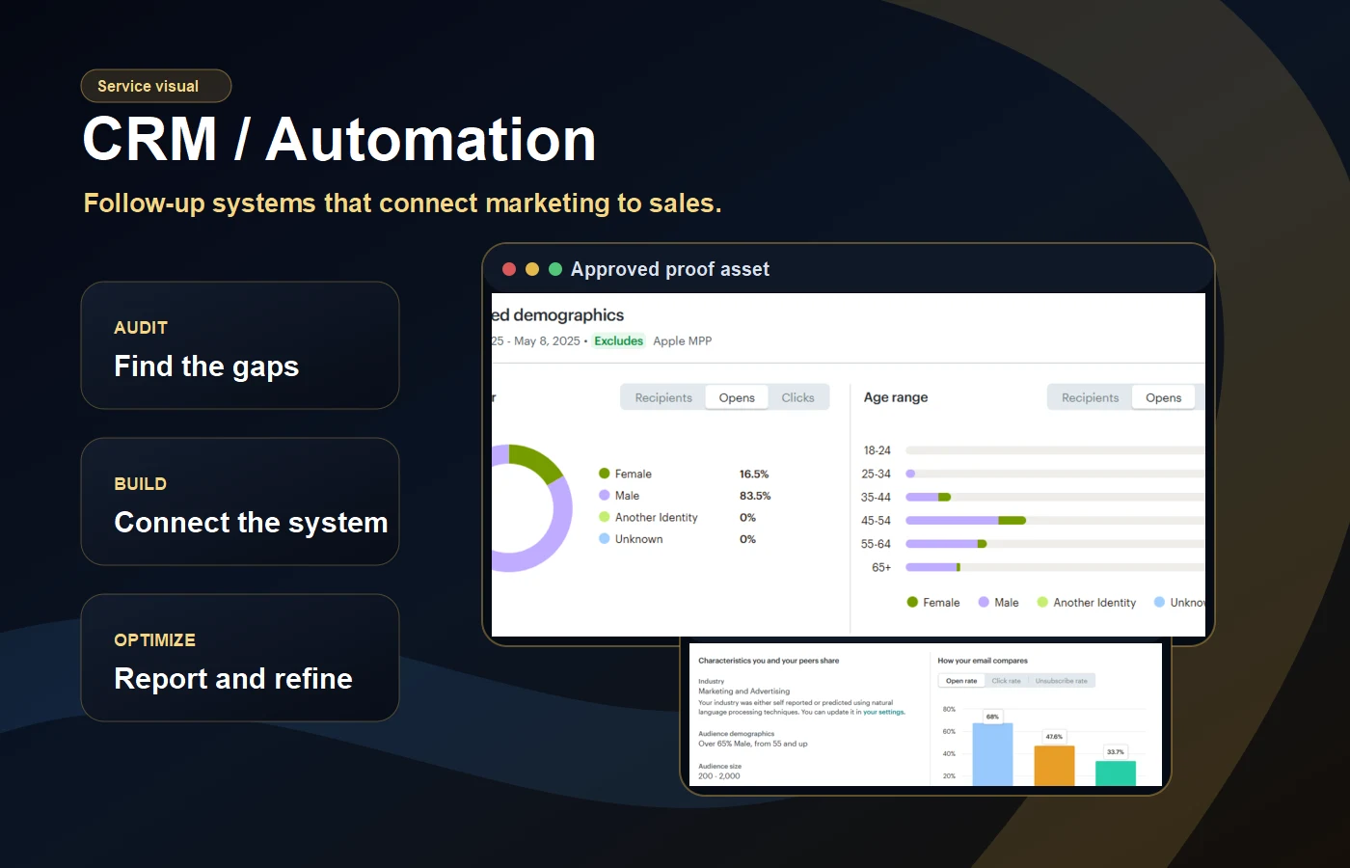The image size is (1350, 868).
Task: Switch to the Unsubscribe rate tab
Action: pyautogui.click(x=1062, y=681)
